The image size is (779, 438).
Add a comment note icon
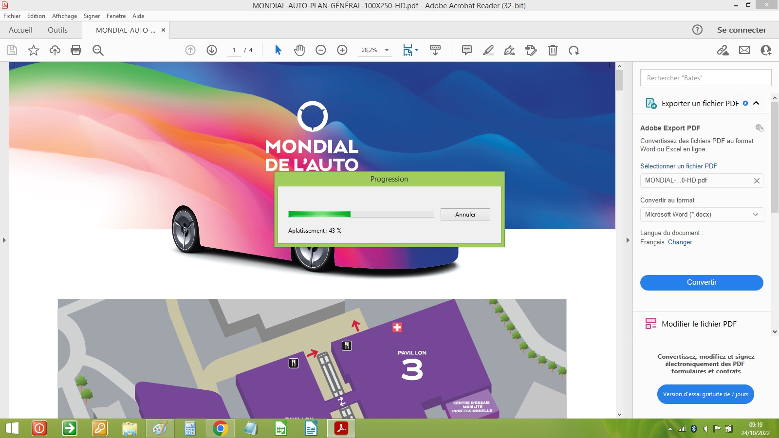point(467,50)
